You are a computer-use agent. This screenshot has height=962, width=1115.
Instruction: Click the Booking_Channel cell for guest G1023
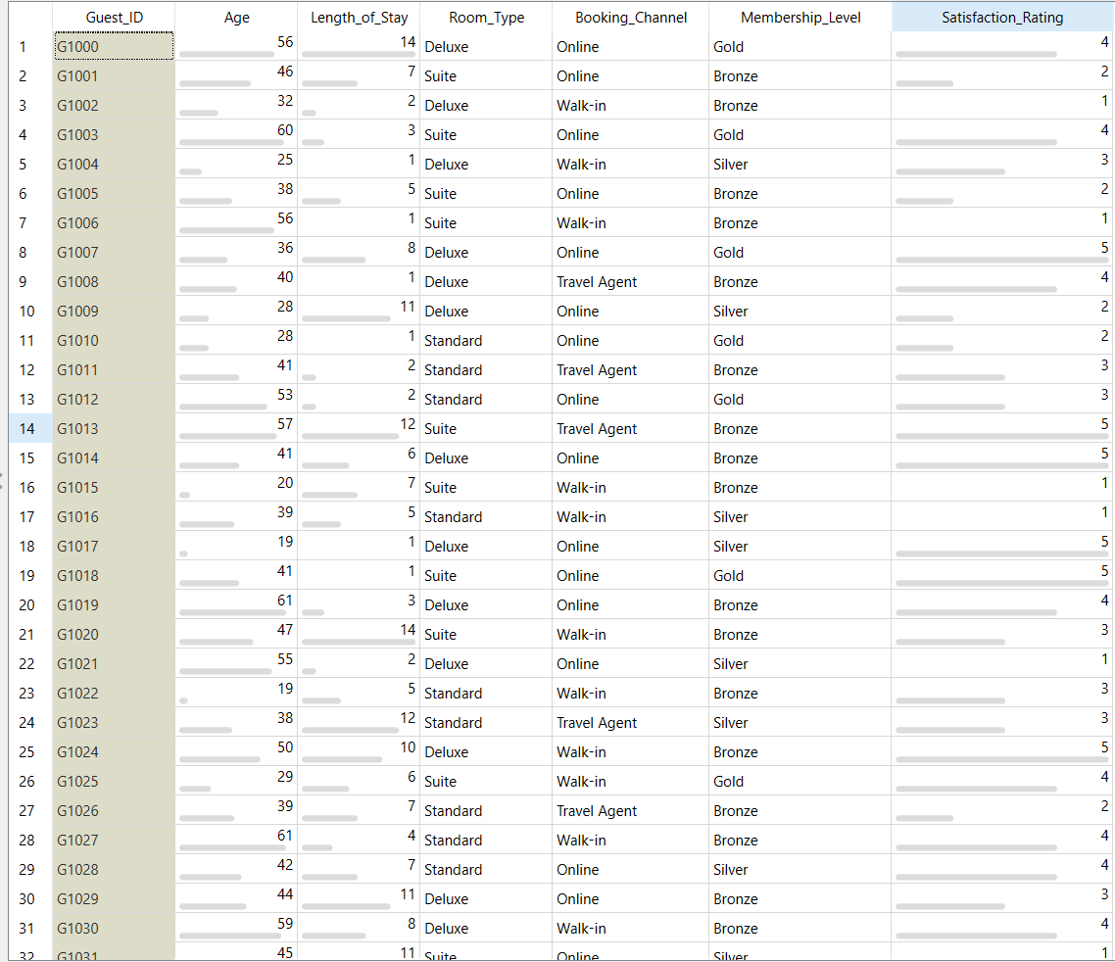(x=630, y=722)
